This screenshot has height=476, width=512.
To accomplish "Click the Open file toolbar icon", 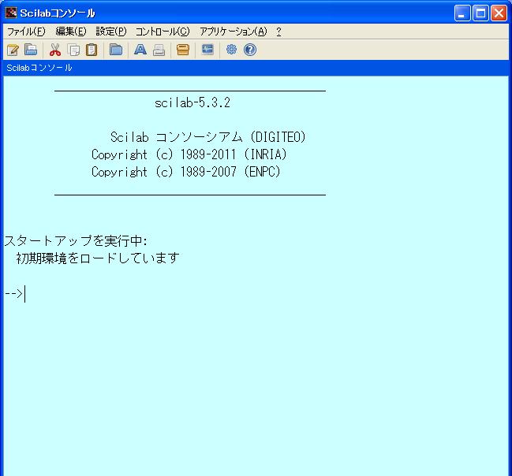I will 31,50.
